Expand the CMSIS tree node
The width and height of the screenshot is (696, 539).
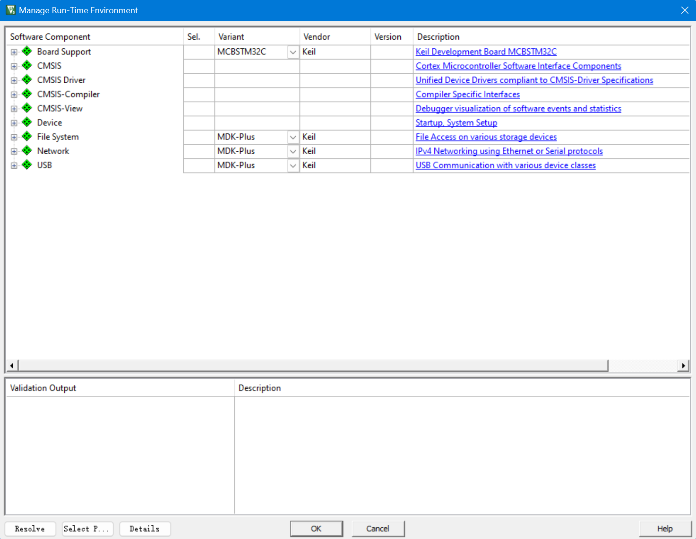pyautogui.click(x=14, y=66)
